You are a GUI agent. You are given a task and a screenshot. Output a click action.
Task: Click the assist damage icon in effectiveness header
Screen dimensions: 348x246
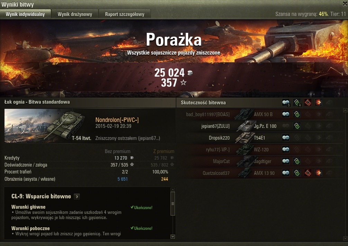(297, 102)
